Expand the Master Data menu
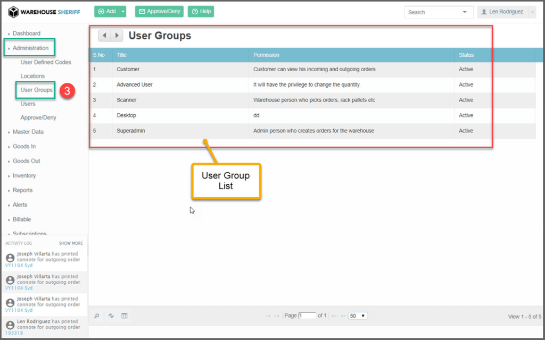 (28, 132)
